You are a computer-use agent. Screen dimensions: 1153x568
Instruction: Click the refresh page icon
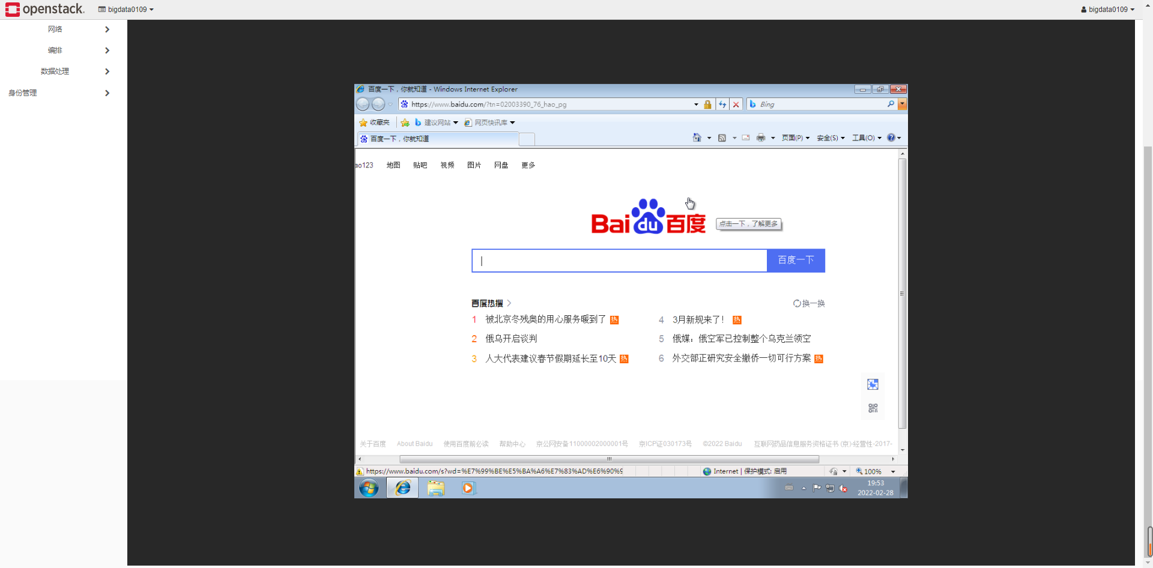(x=722, y=104)
